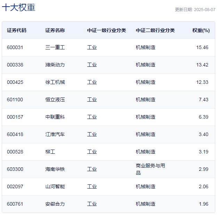Select security code 000157
Screen dimensions: 217x215
(x=15, y=117)
